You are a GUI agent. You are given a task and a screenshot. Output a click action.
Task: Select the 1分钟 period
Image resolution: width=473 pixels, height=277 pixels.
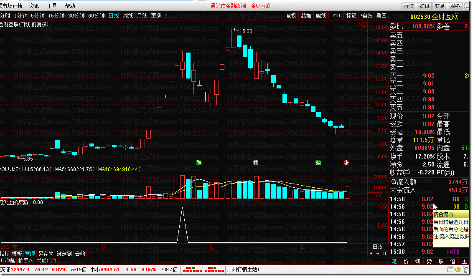pos(20,16)
